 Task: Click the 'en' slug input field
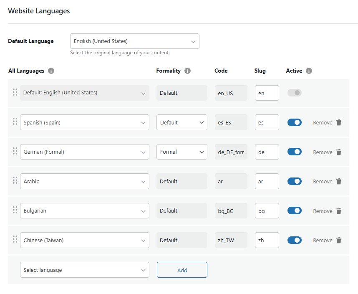tap(267, 93)
